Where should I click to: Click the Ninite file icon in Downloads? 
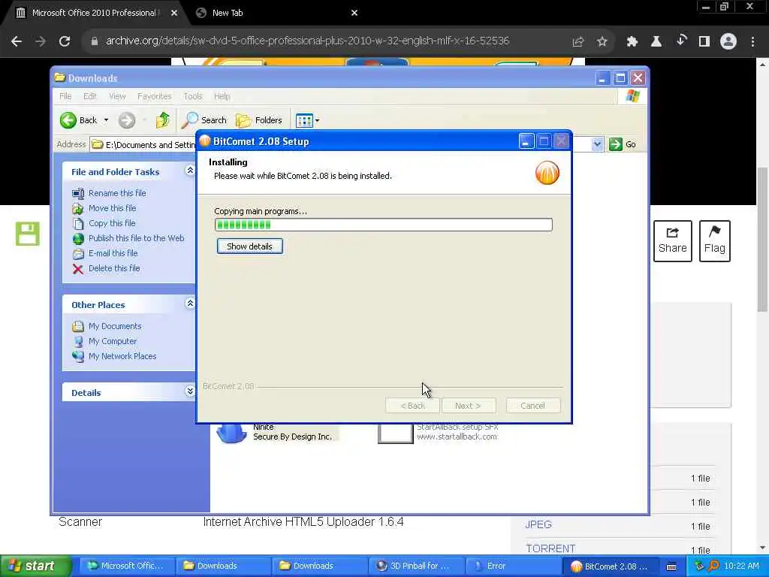[x=231, y=434]
